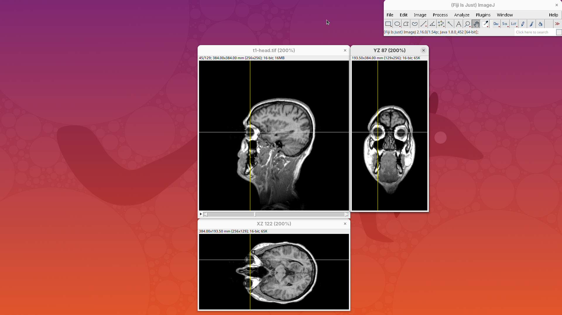Choose the Freehand selection tool
Viewport: 562px width, 315px height.
coord(415,24)
